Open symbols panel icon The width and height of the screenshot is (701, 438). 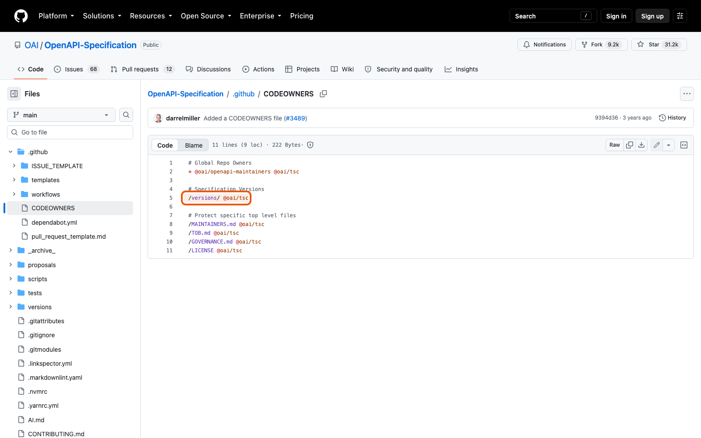(684, 145)
